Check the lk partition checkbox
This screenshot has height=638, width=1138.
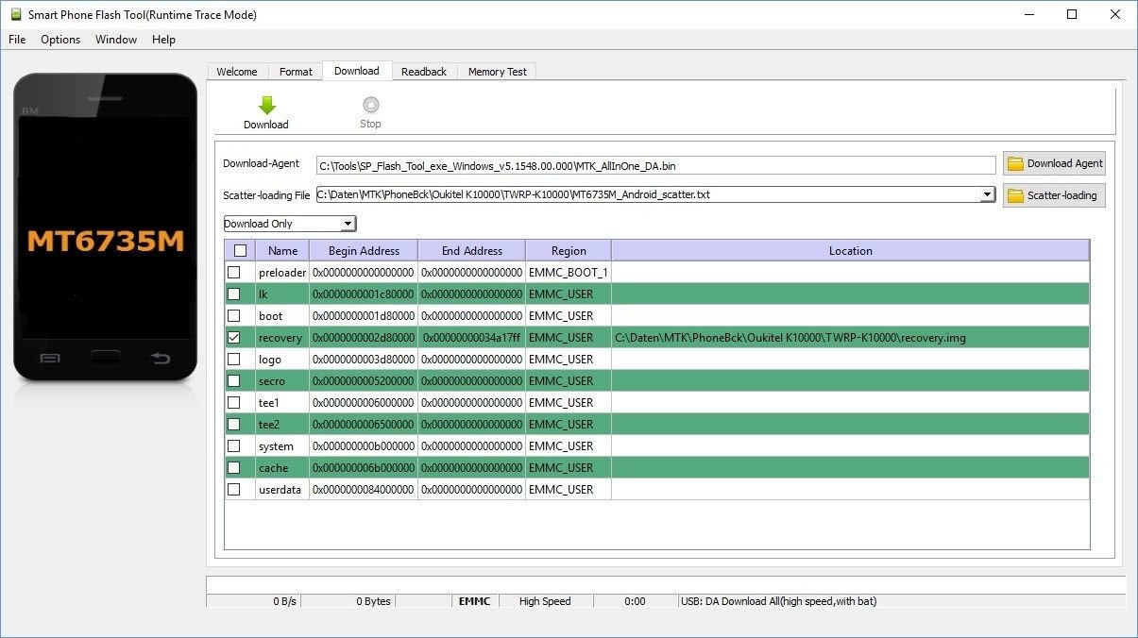click(x=234, y=294)
